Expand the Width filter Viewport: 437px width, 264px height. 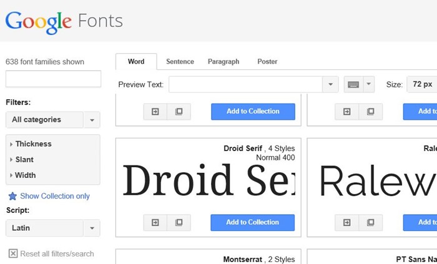[x=23, y=175]
